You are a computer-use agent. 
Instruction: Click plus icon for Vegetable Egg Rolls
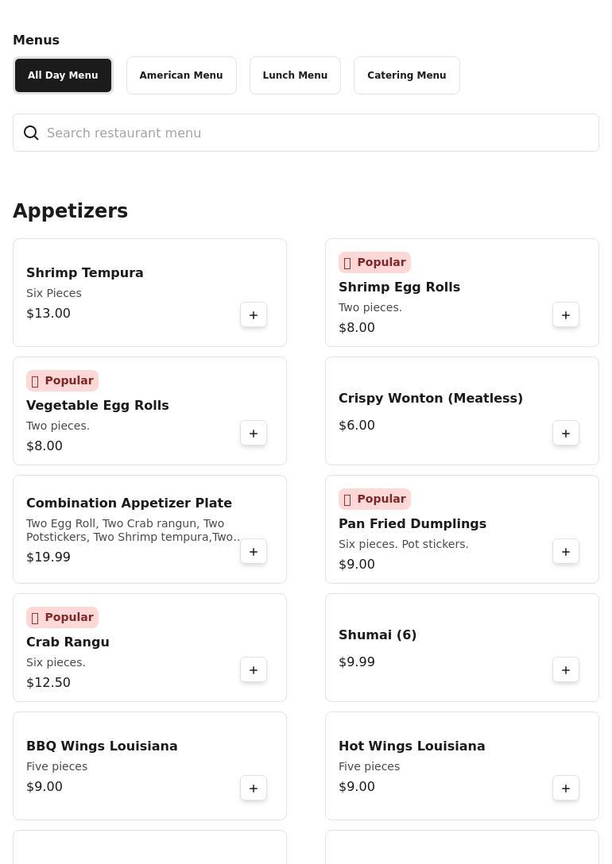point(254,434)
